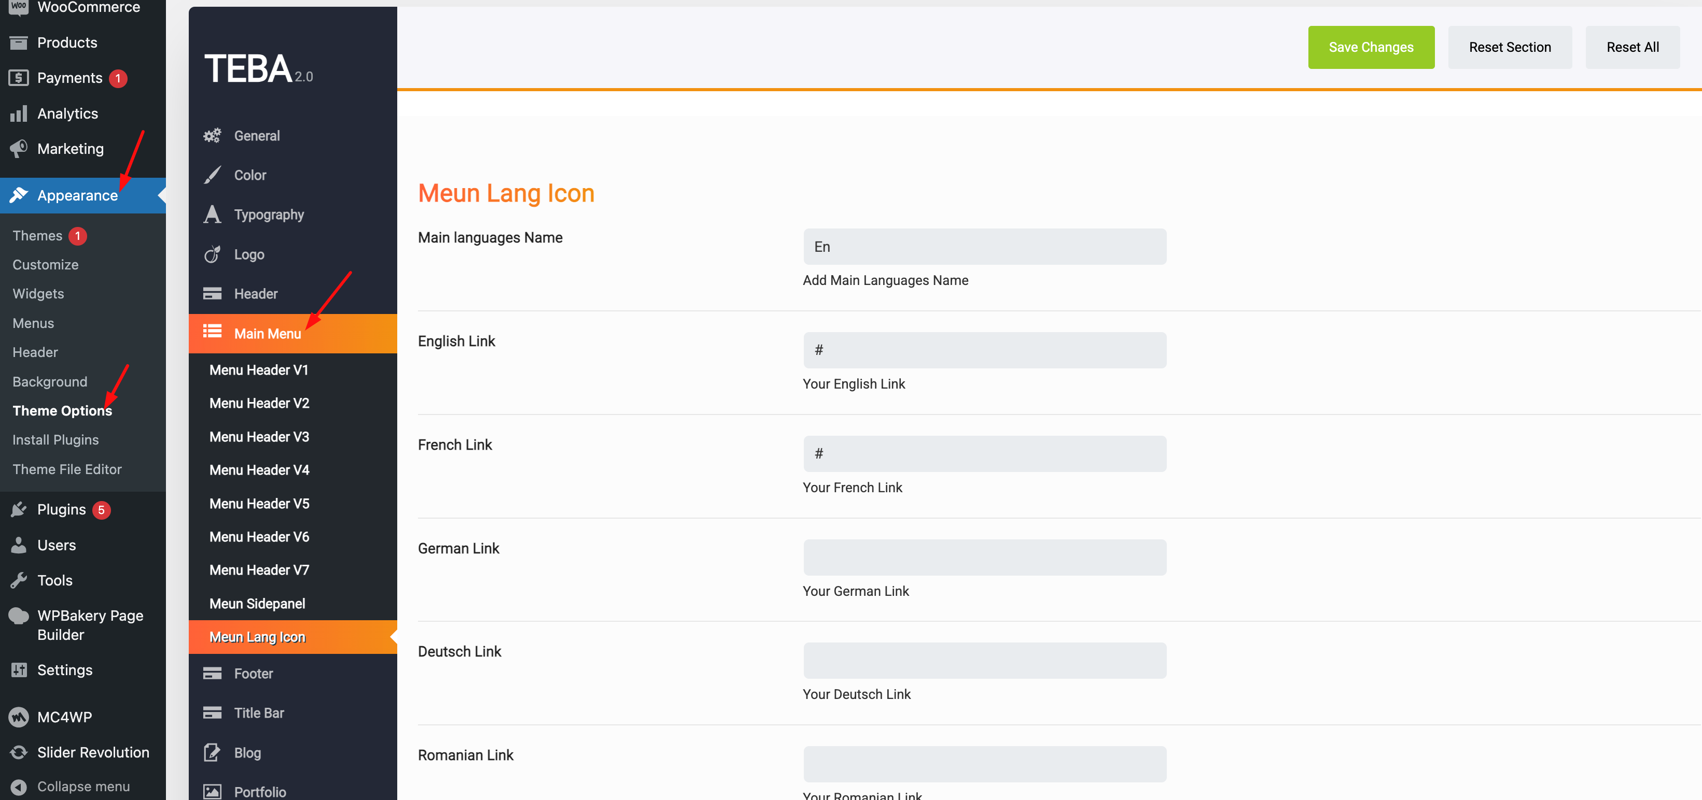The image size is (1702, 800).
Task: Click the Logo apple icon
Action: pyautogui.click(x=212, y=254)
